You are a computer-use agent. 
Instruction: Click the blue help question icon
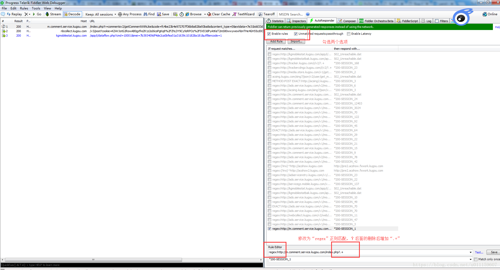click(x=308, y=14)
